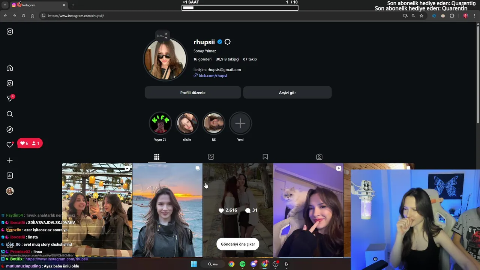This screenshot has width=480, height=270.
Task: Open the Chrome zoom magnifier icon
Action: click(x=413, y=16)
